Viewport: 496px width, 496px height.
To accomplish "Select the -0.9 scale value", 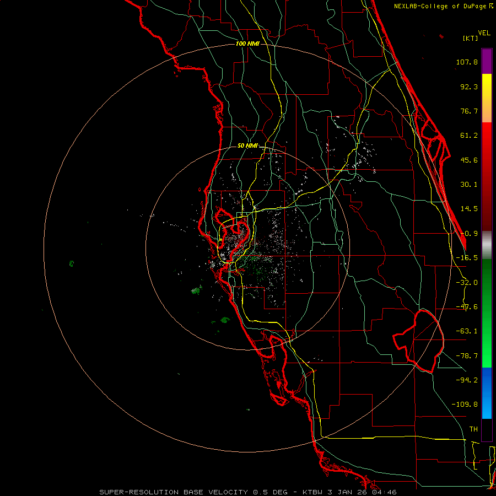I will (x=469, y=234).
